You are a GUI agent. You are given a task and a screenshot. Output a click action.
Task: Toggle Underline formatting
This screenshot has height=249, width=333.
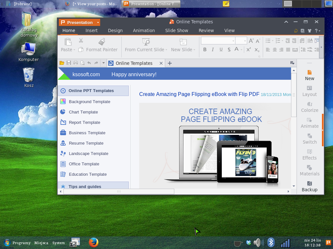pyautogui.click(x=221, y=50)
